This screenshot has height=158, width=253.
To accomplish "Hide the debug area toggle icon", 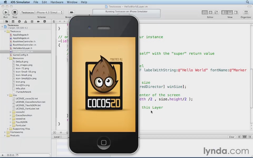I will (x=55, y=132).
